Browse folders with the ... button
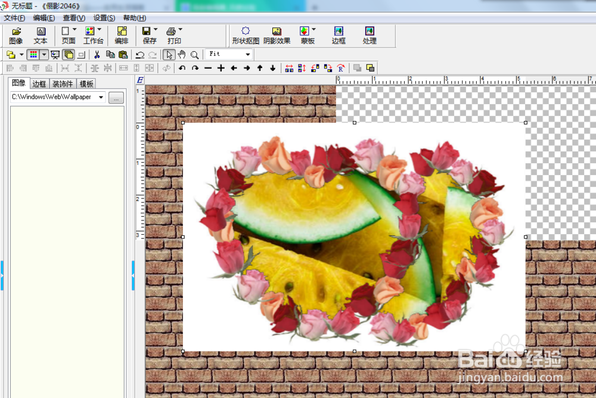Screen dimensions: 596x398 pyautogui.click(x=116, y=98)
